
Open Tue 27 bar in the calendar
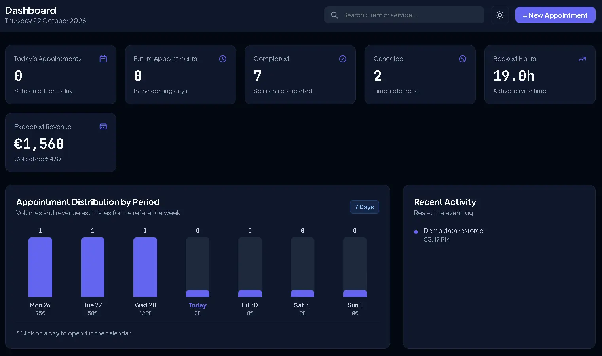[x=93, y=267]
